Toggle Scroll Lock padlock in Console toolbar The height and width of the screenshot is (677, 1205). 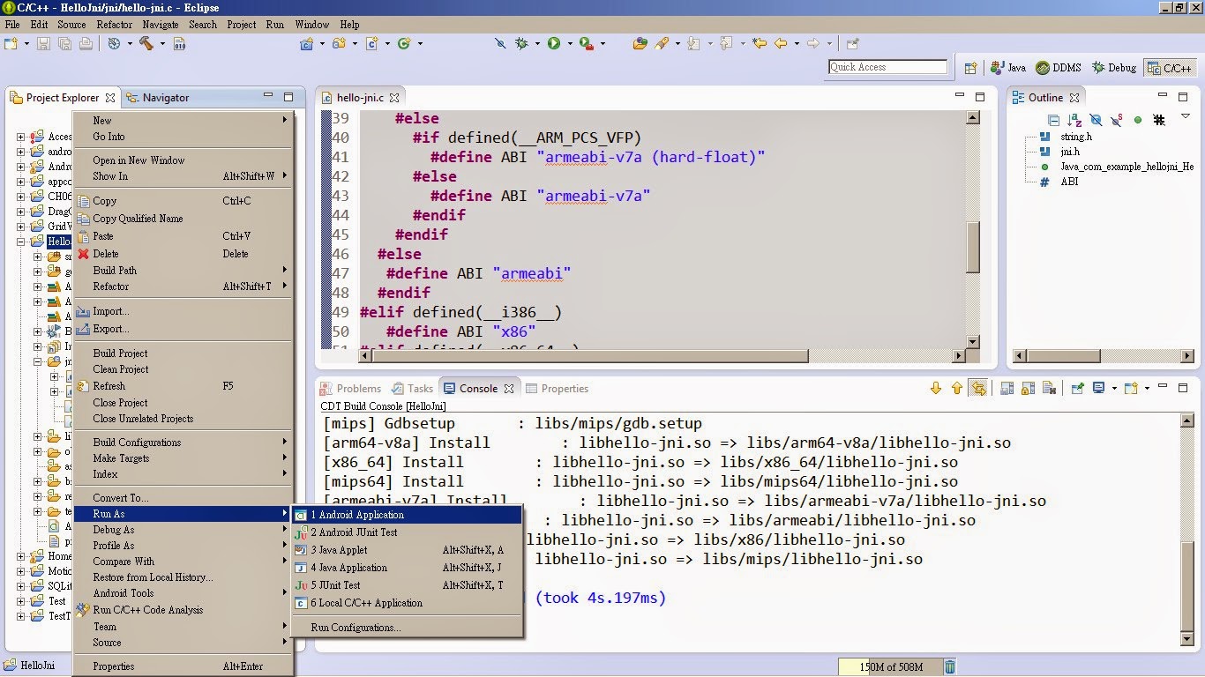(1028, 388)
